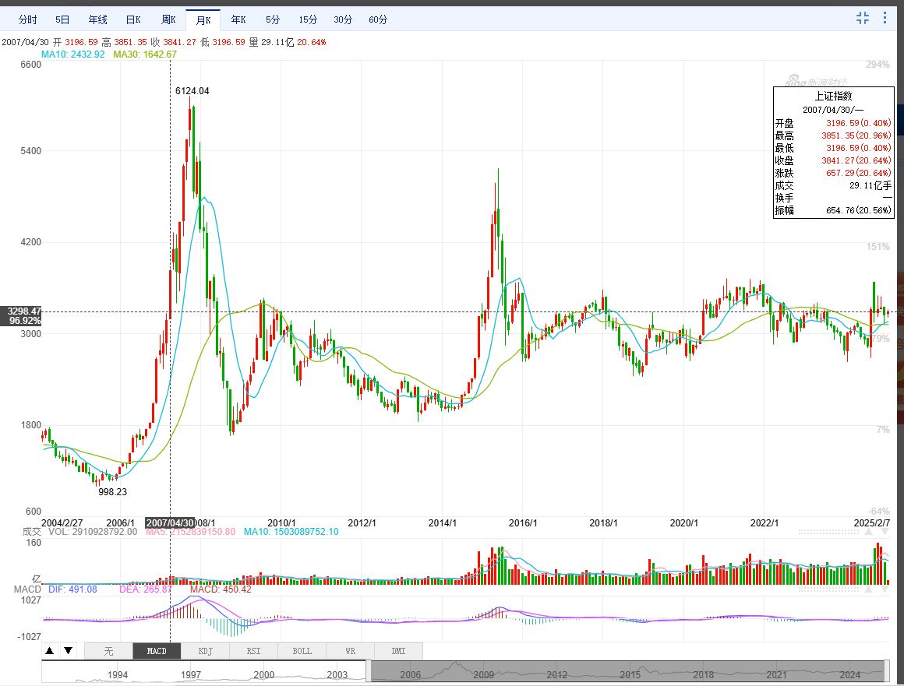The image size is (904, 686).
Task: Open the 年线 view
Action: click(x=97, y=19)
